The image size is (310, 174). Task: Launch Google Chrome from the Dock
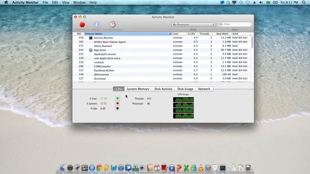coord(99,168)
